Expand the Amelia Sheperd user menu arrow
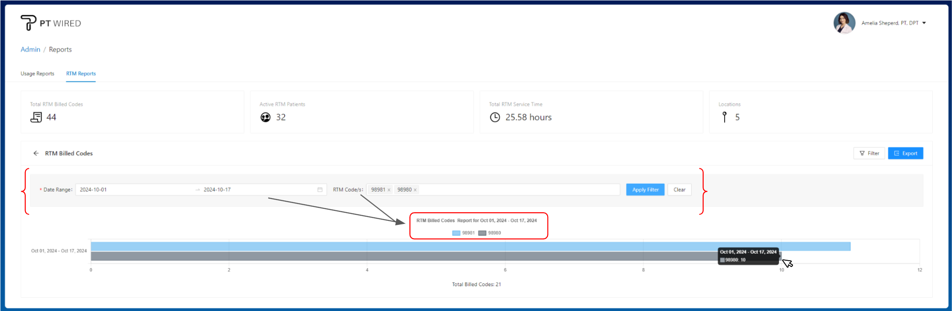952x311 pixels. 924,23
